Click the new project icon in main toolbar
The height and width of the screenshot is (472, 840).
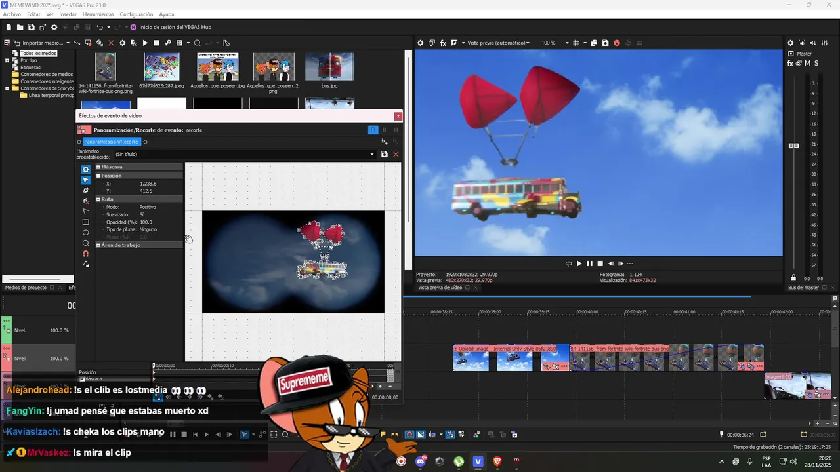click(9, 27)
